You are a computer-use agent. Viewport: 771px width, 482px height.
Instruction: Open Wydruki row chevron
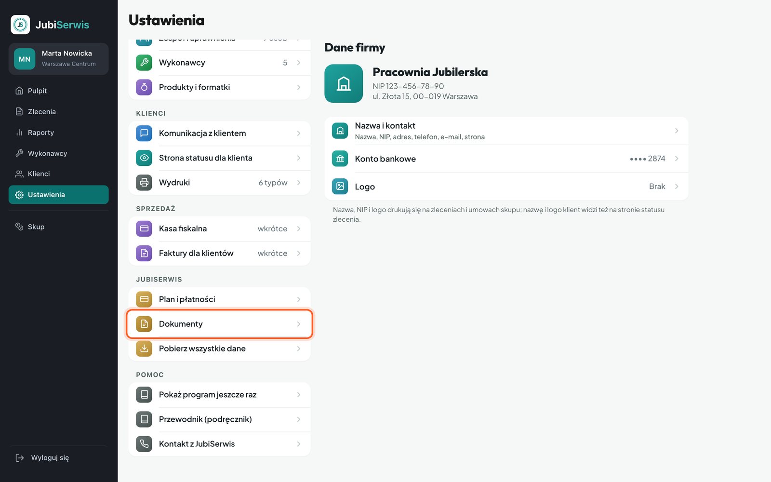(299, 183)
